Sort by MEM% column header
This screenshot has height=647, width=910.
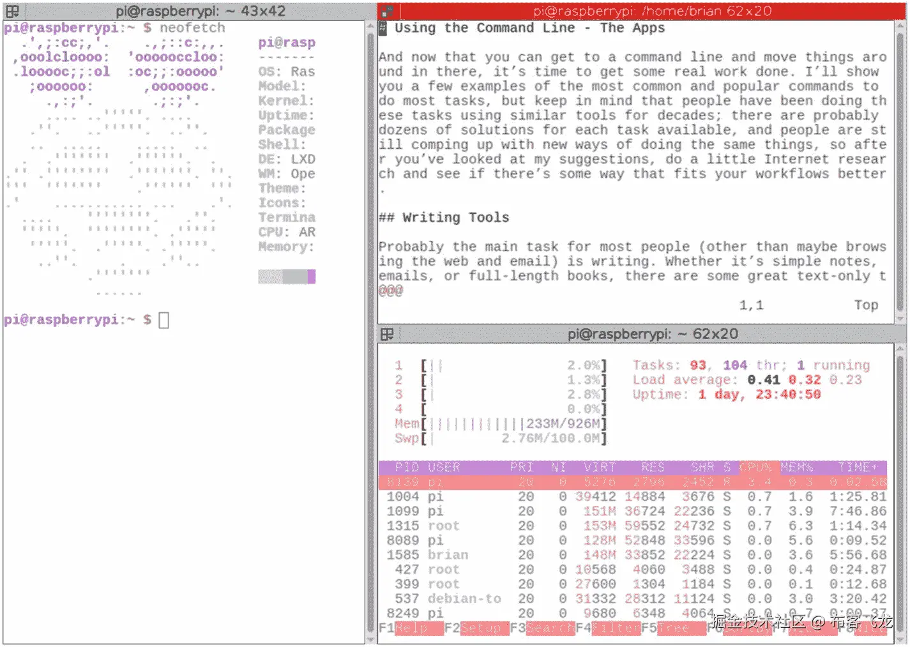(796, 467)
